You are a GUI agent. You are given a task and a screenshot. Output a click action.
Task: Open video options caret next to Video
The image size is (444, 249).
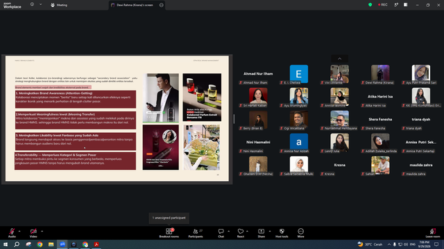42,231
